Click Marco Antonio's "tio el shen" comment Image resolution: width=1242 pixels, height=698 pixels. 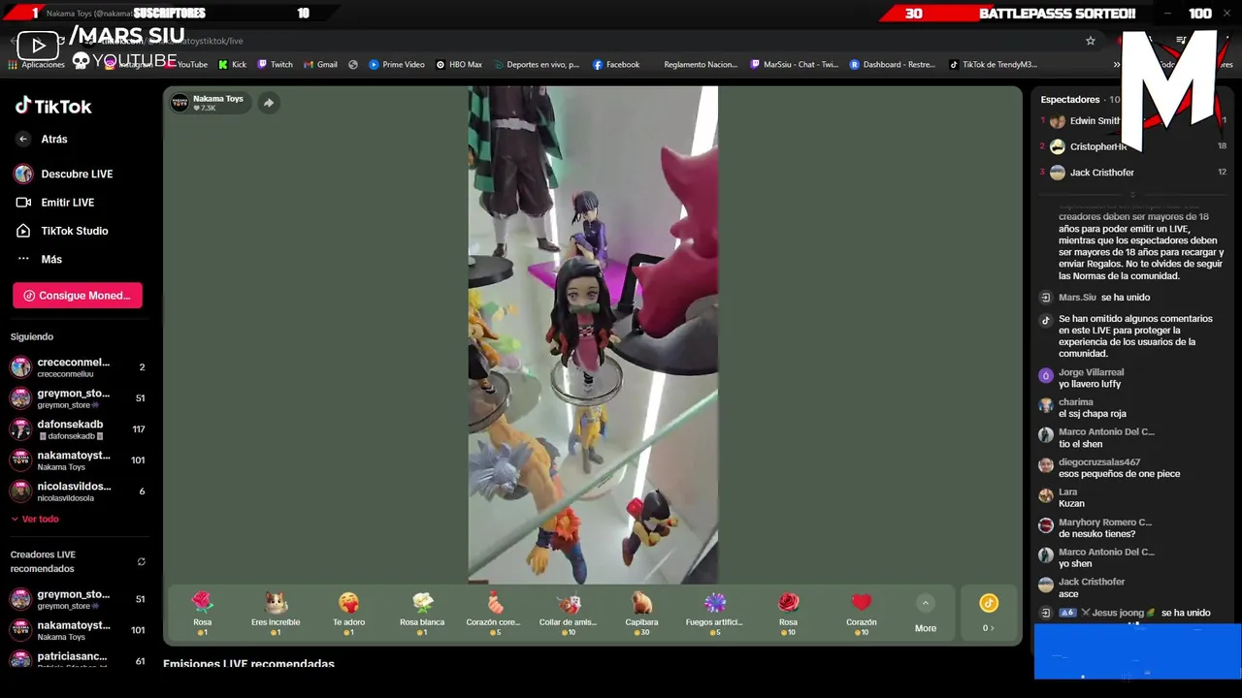point(1081,444)
